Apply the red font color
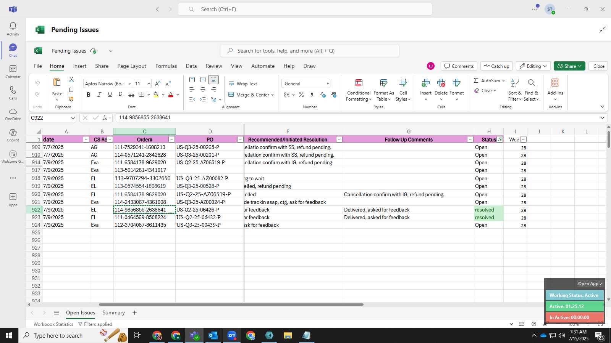611x343 pixels. tap(171, 95)
